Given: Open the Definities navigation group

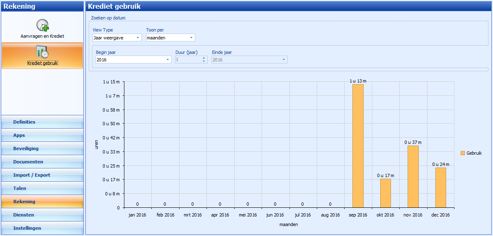Looking at the screenshot, I should pyautogui.click(x=42, y=122).
